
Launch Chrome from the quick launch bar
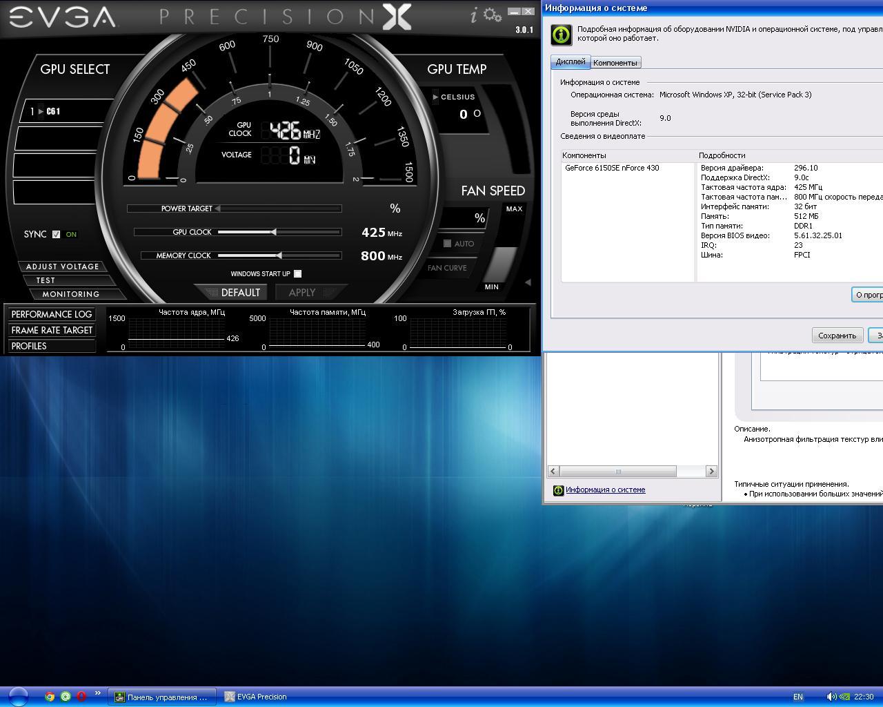click(50, 697)
